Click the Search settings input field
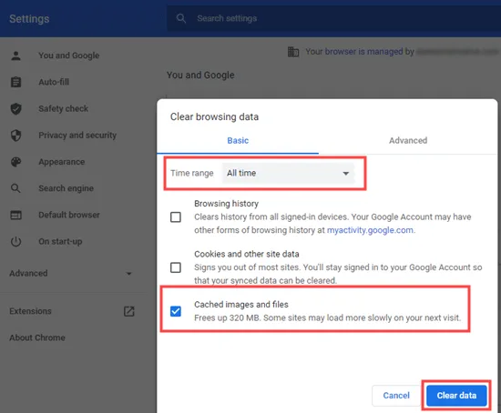This screenshot has height=413, width=501. coord(332,18)
